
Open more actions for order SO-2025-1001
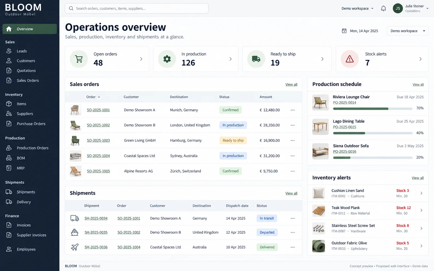293,110
